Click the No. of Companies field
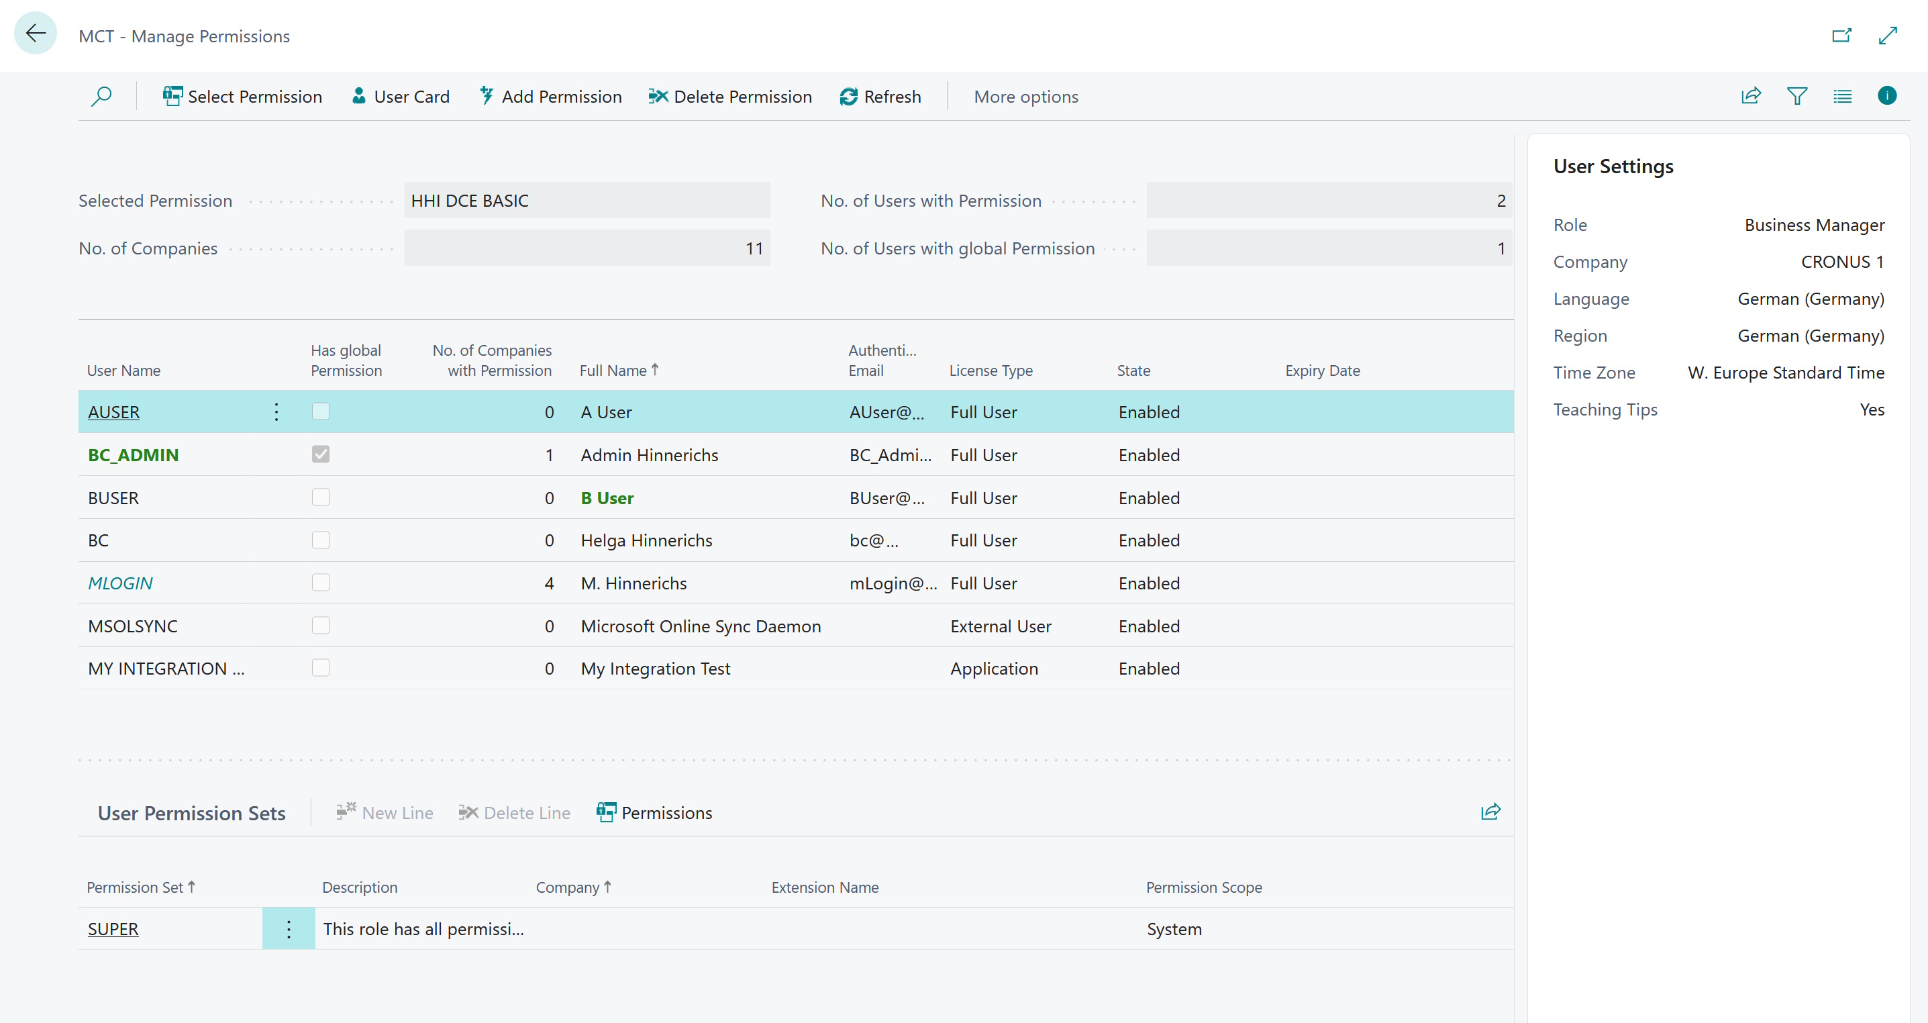 click(587, 248)
